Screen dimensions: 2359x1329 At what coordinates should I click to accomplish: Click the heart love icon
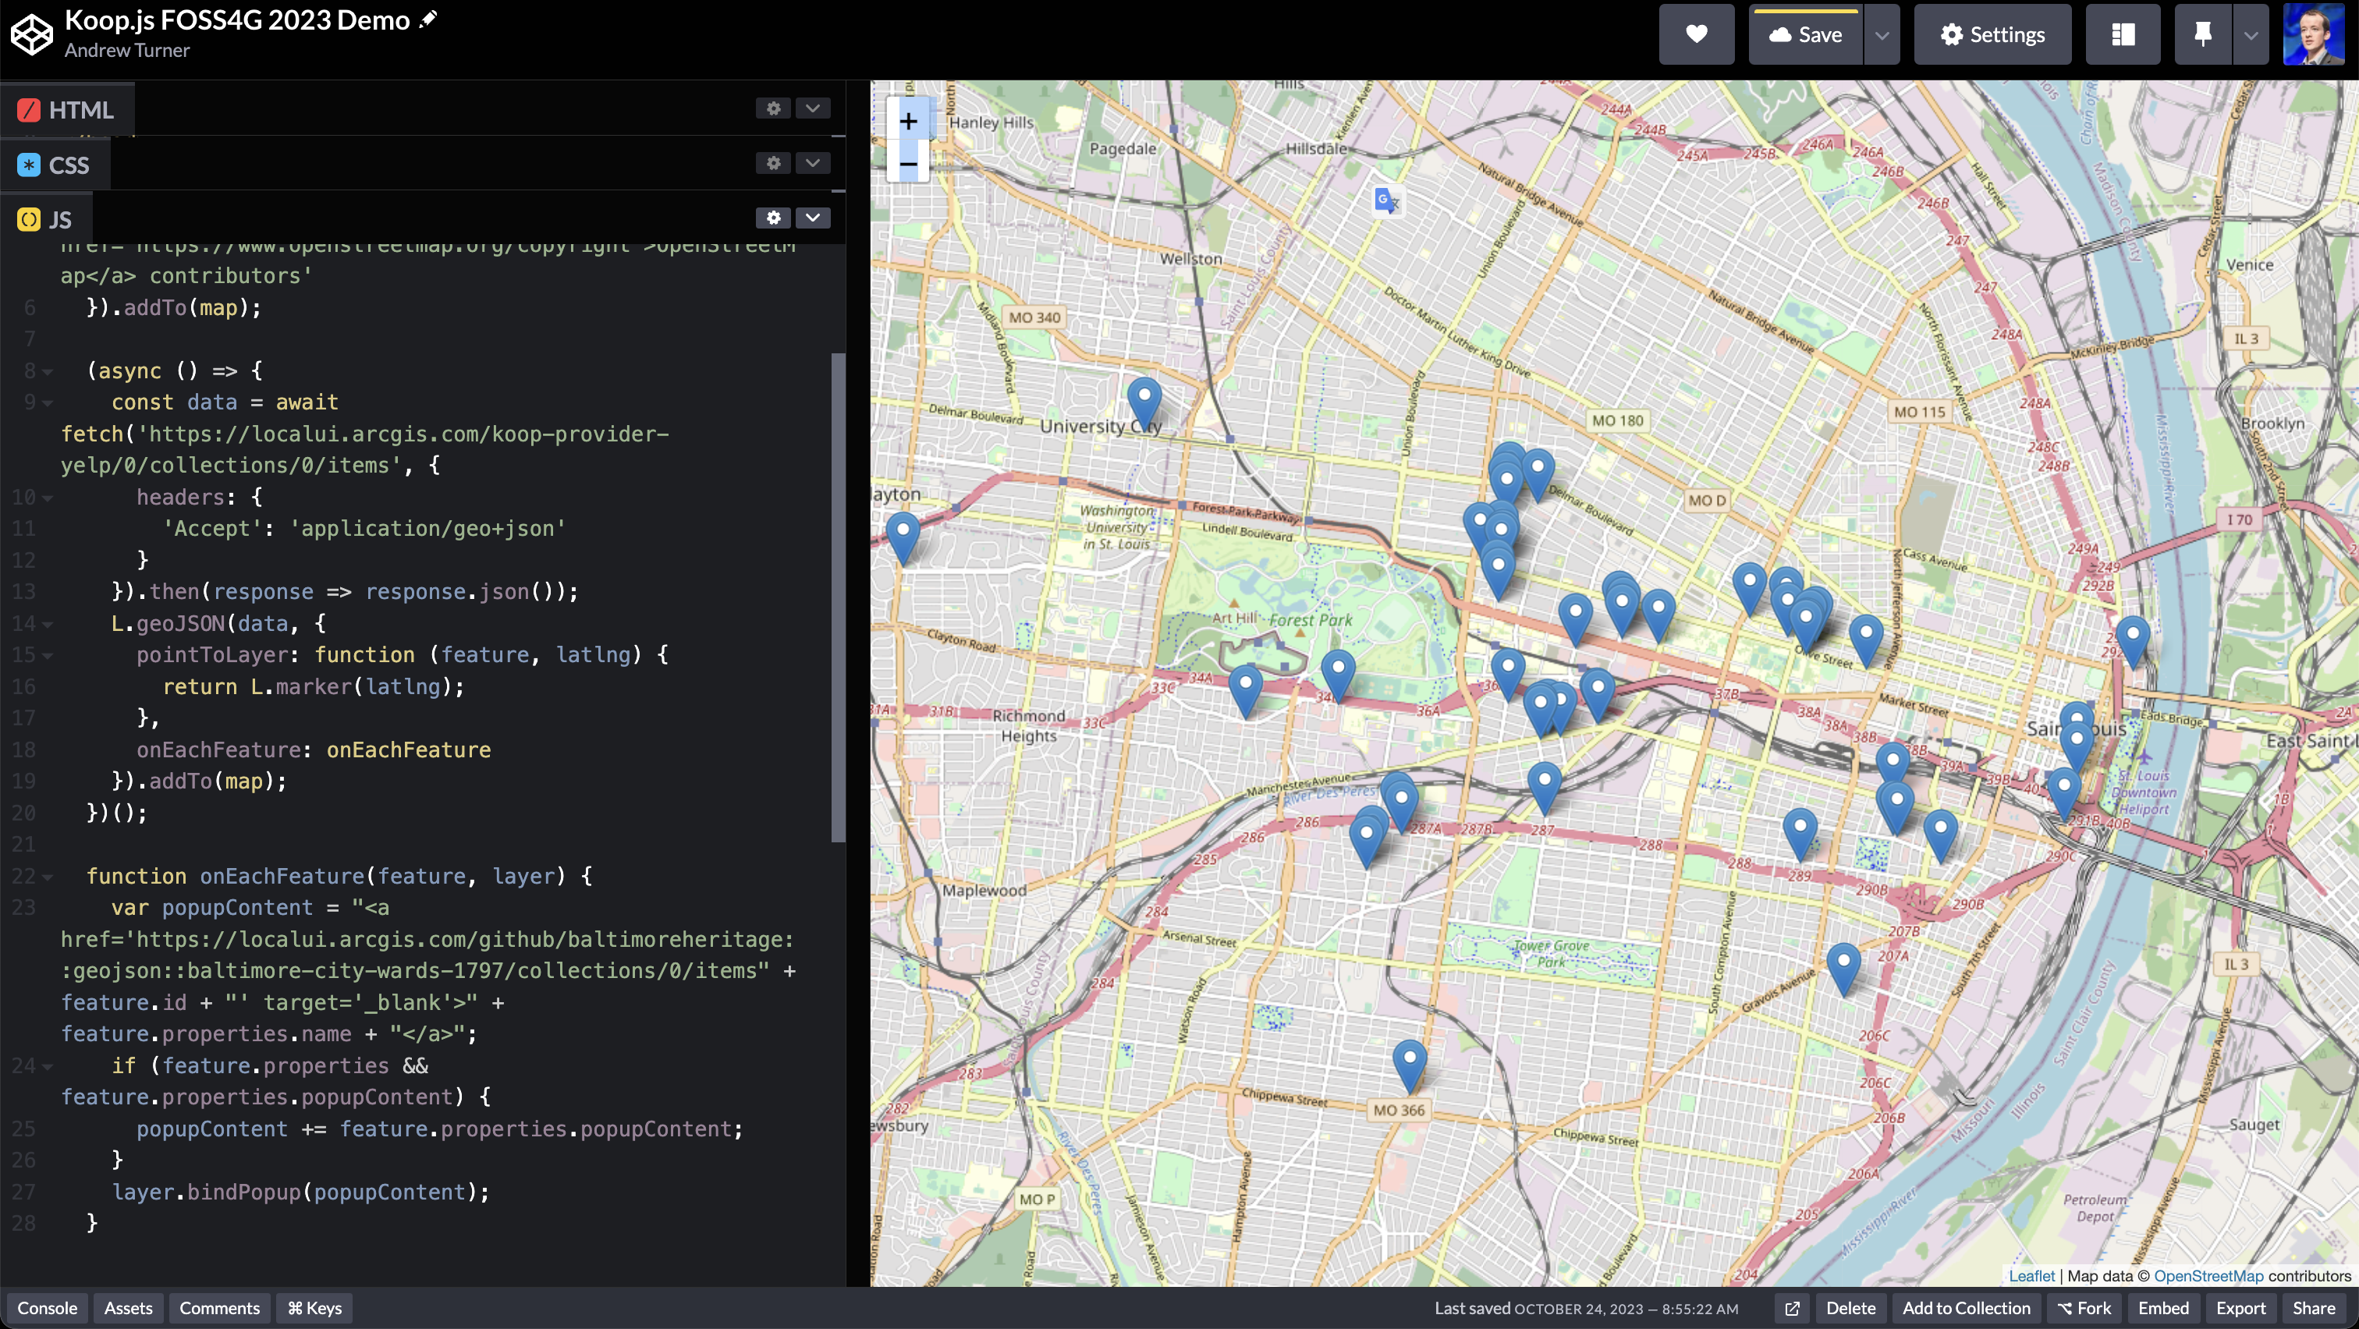1696,34
